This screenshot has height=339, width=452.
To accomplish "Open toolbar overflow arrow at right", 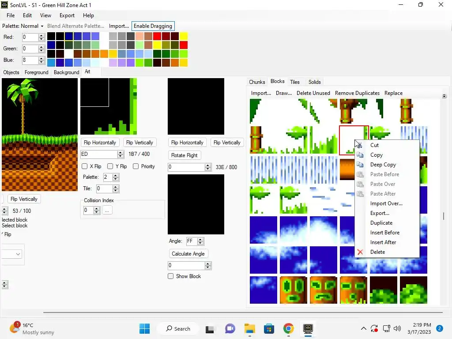I will [x=444, y=96].
